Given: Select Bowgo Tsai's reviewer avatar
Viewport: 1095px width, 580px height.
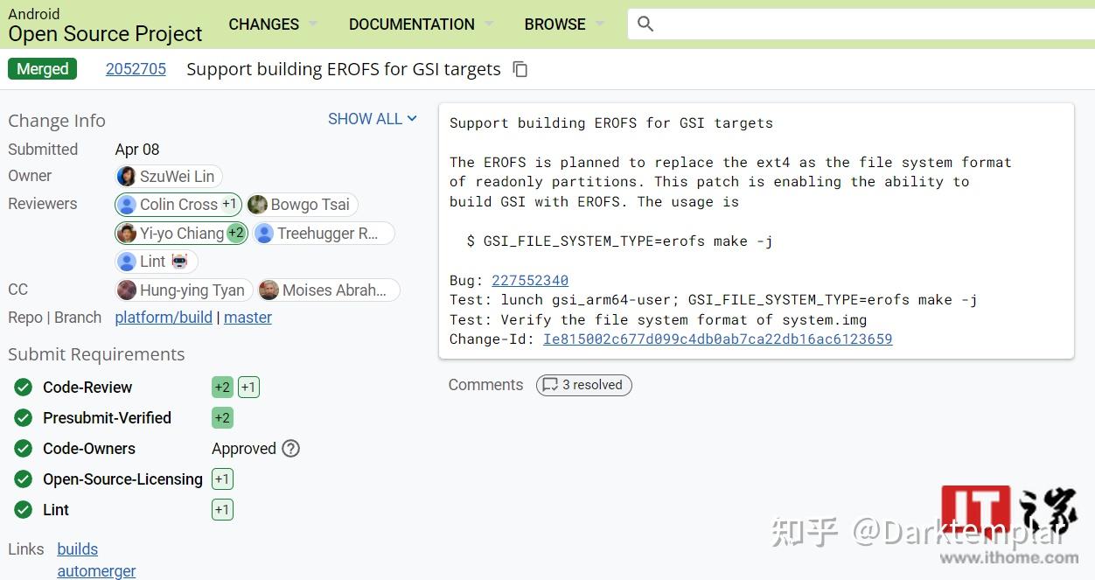Looking at the screenshot, I should pos(257,204).
